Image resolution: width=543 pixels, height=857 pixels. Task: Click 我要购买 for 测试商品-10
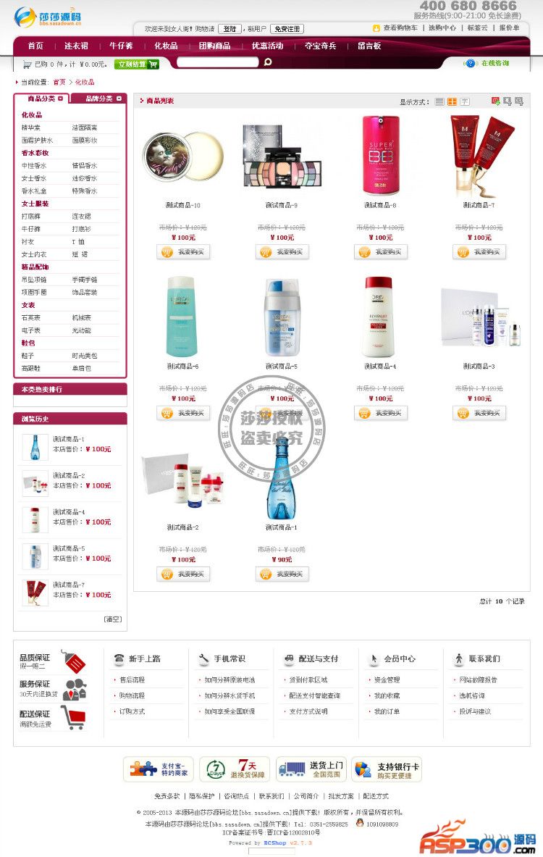point(183,252)
